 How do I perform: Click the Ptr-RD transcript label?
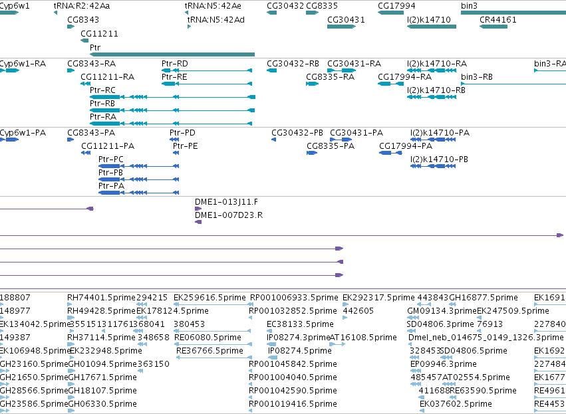(175, 64)
